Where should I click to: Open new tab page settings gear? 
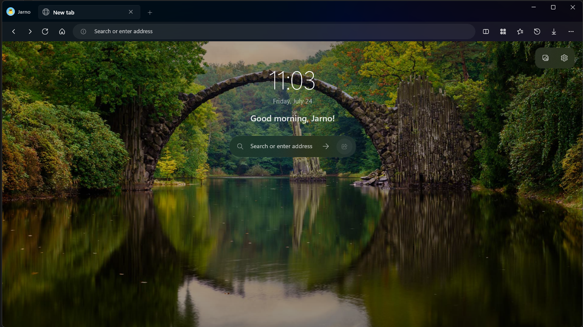[x=564, y=58]
